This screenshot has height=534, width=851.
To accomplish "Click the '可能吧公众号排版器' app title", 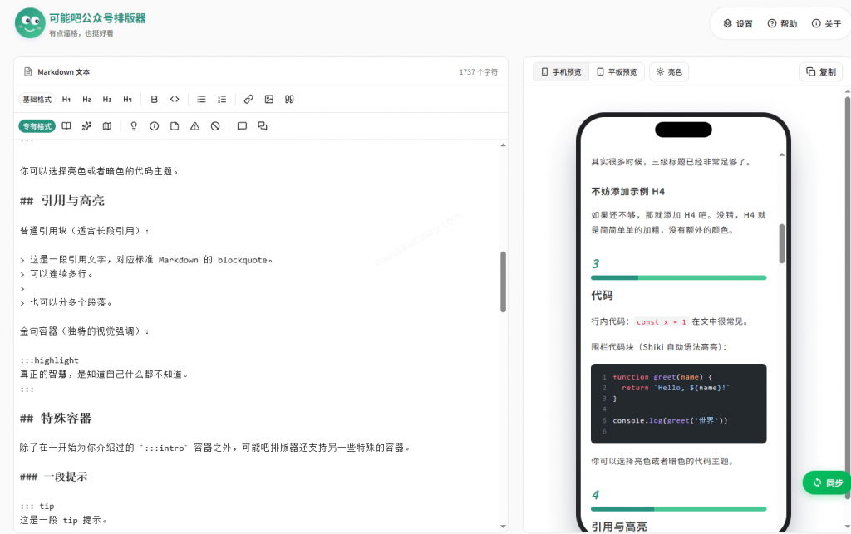I will tap(98, 18).
